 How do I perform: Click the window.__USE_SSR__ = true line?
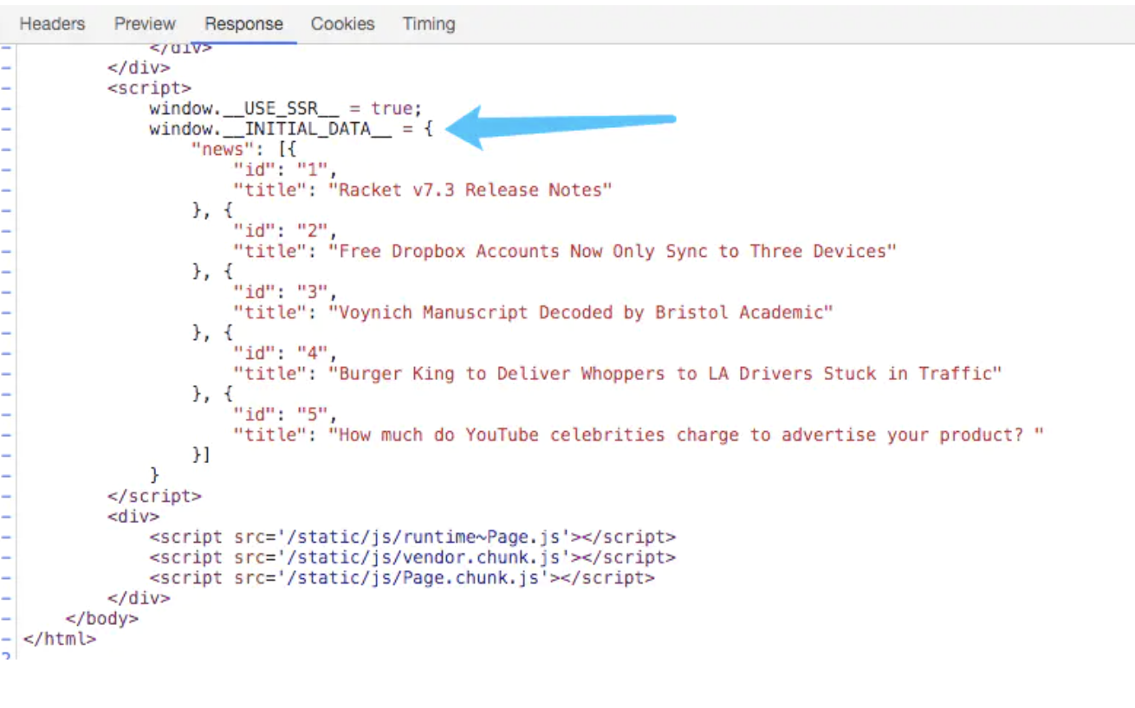[x=285, y=109]
